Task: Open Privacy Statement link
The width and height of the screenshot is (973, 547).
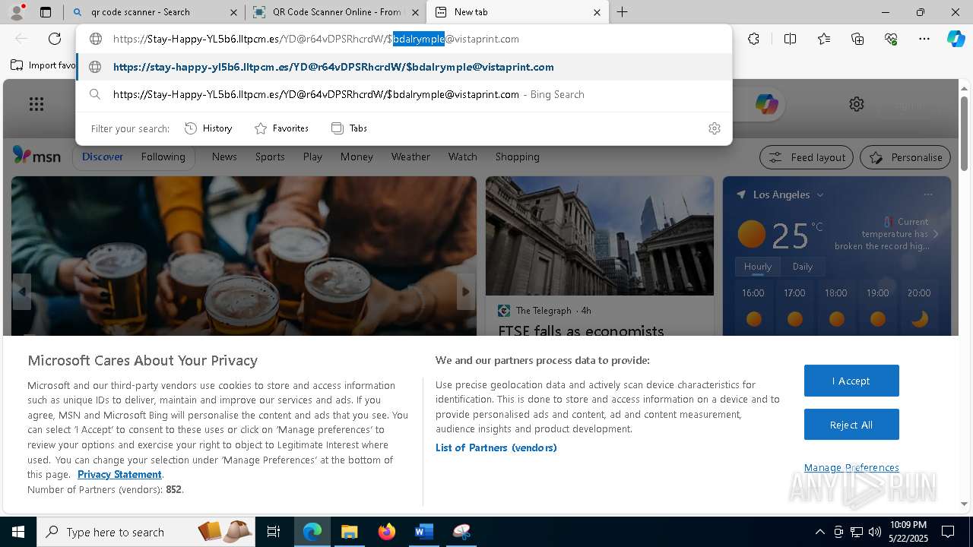Action: click(x=119, y=474)
